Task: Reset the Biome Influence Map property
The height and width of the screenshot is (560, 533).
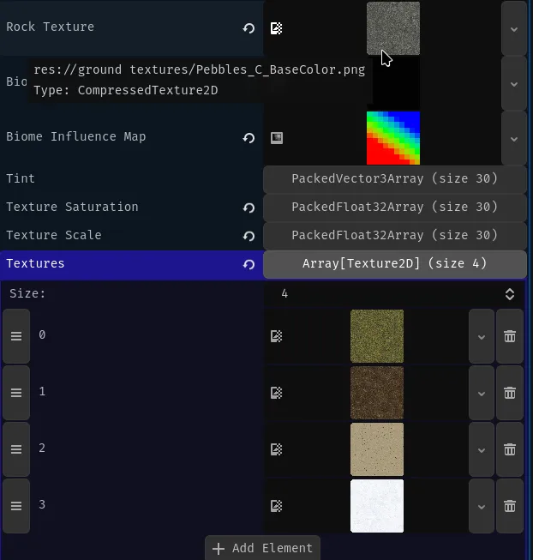Action: click(x=249, y=138)
